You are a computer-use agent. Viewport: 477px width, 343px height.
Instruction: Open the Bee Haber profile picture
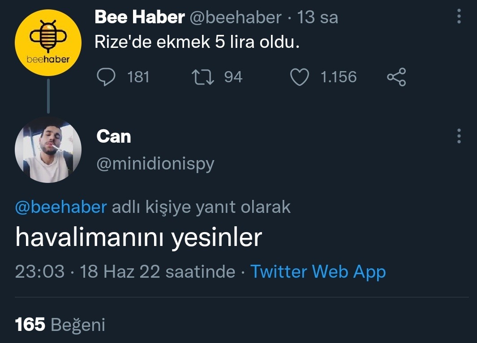point(48,42)
